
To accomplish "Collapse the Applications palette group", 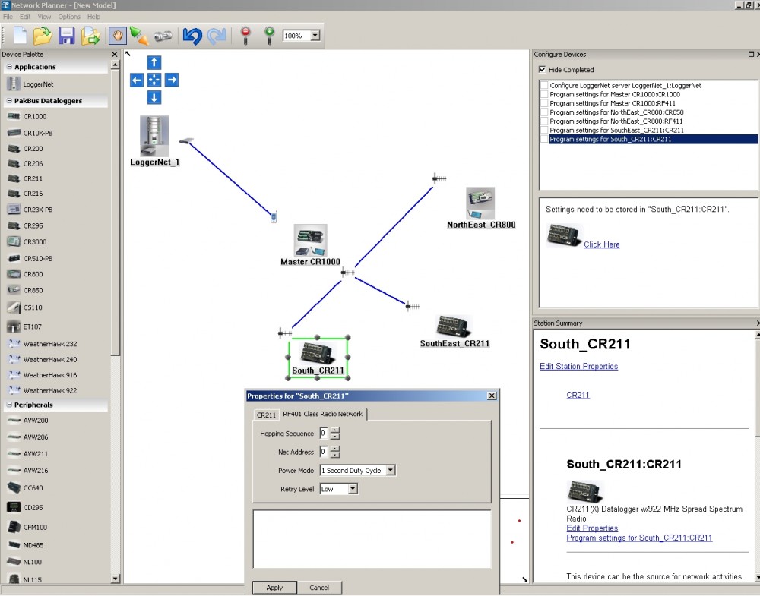I will click(9, 67).
